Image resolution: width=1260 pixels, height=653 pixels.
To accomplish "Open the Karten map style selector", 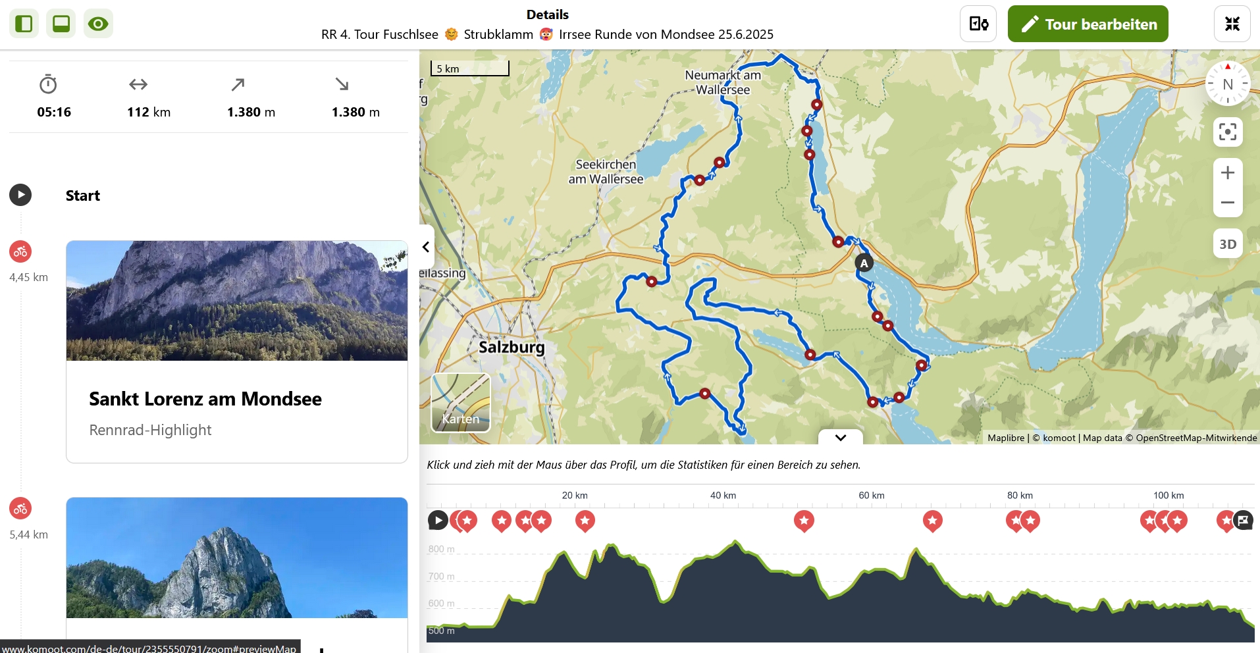I will pos(460,403).
